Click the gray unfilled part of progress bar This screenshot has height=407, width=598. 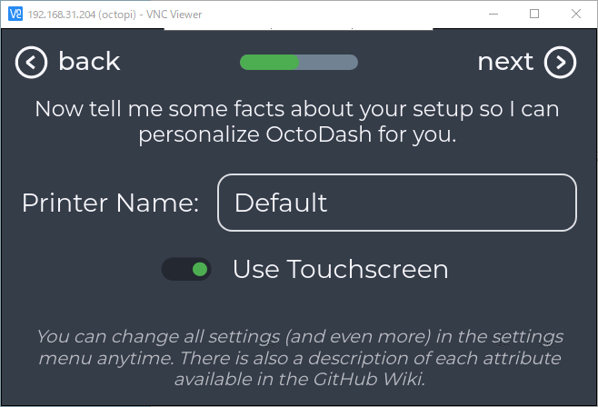(x=328, y=62)
